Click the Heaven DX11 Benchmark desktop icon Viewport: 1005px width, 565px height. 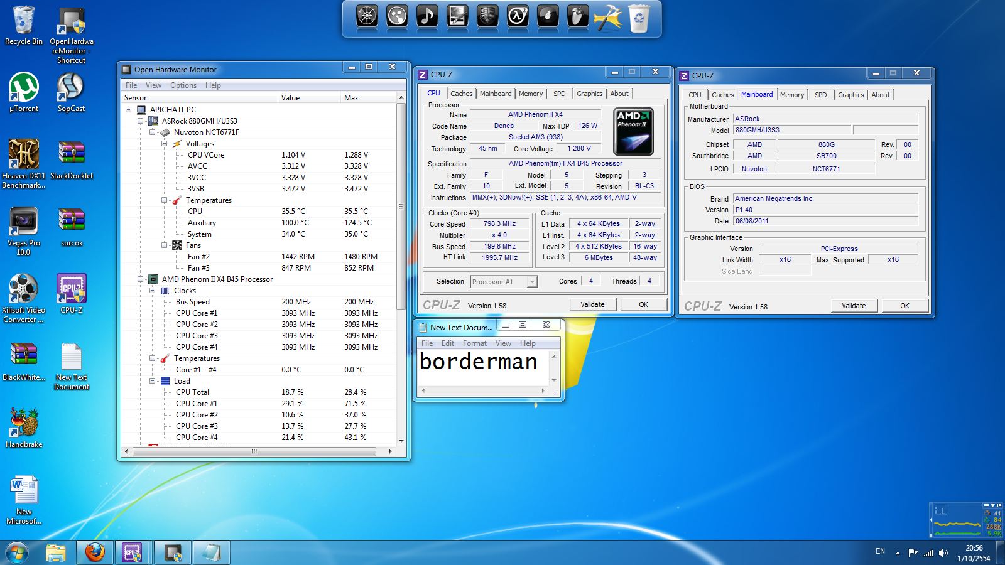click(x=24, y=164)
